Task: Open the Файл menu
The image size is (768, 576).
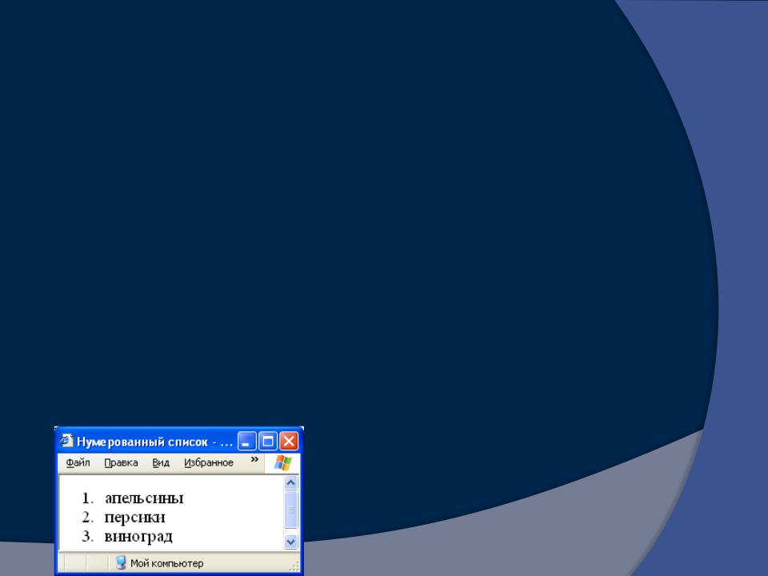Action: (78, 463)
